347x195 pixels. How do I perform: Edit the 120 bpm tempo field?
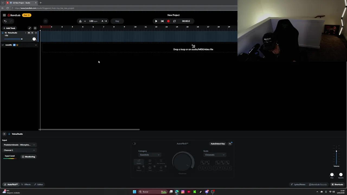pos(93,21)
